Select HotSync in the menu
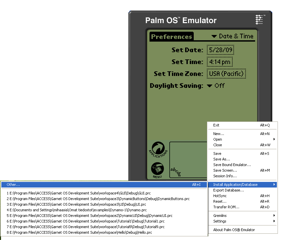This screenshot has width=299, height=240. click(x=242, y=196)
